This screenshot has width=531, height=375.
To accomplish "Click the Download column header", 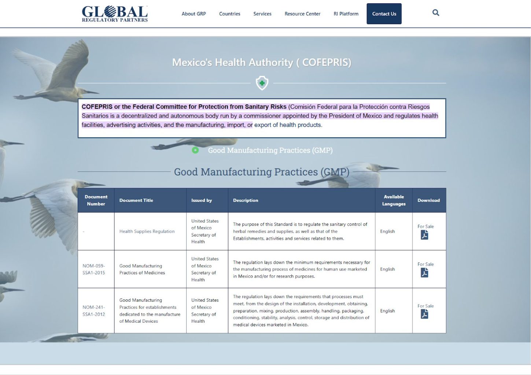I will click(429, 200).
